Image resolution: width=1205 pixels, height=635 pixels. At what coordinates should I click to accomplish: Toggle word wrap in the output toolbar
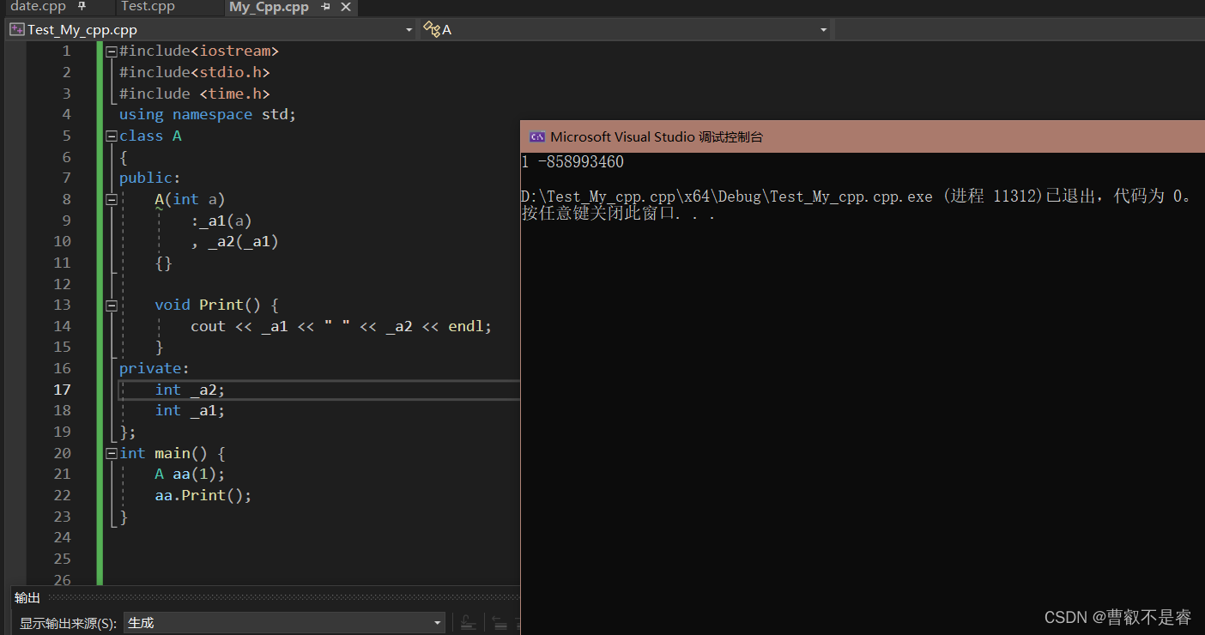point(500,623)
